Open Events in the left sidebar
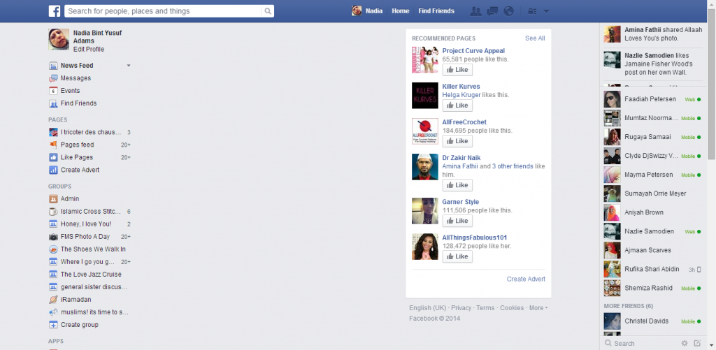Screen dimensions: 716x350 71,91
